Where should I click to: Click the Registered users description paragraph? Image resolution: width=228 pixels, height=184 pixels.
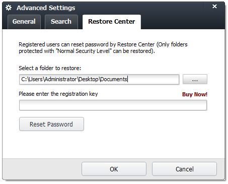103,48
